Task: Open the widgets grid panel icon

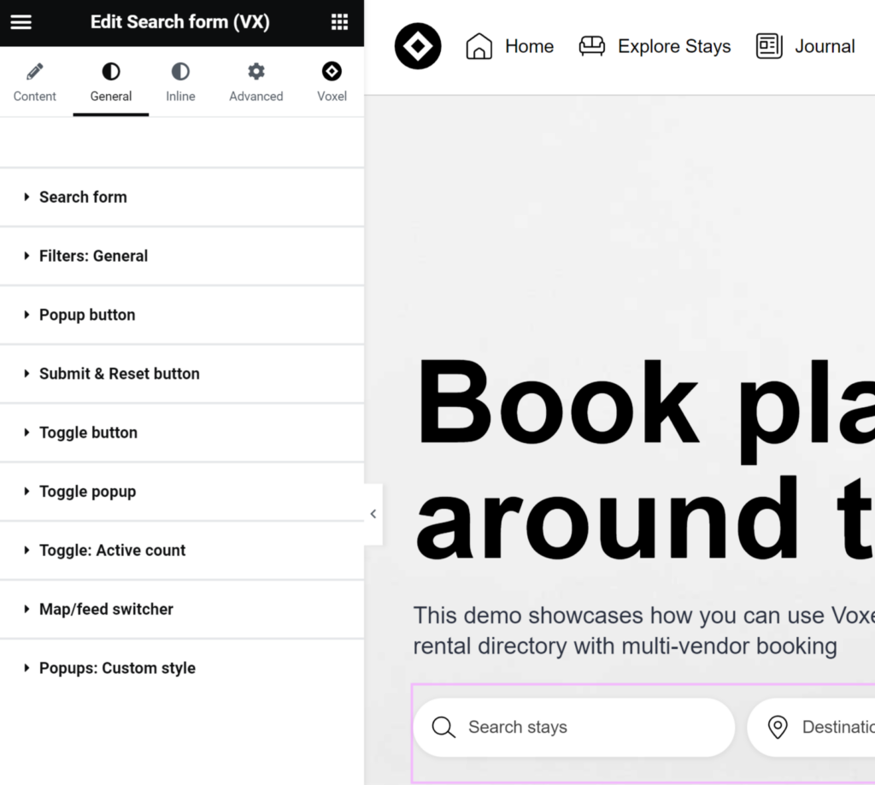Action: (339, 22)
